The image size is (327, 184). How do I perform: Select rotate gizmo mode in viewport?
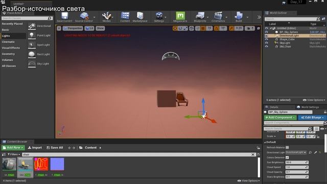coord(180,28)
